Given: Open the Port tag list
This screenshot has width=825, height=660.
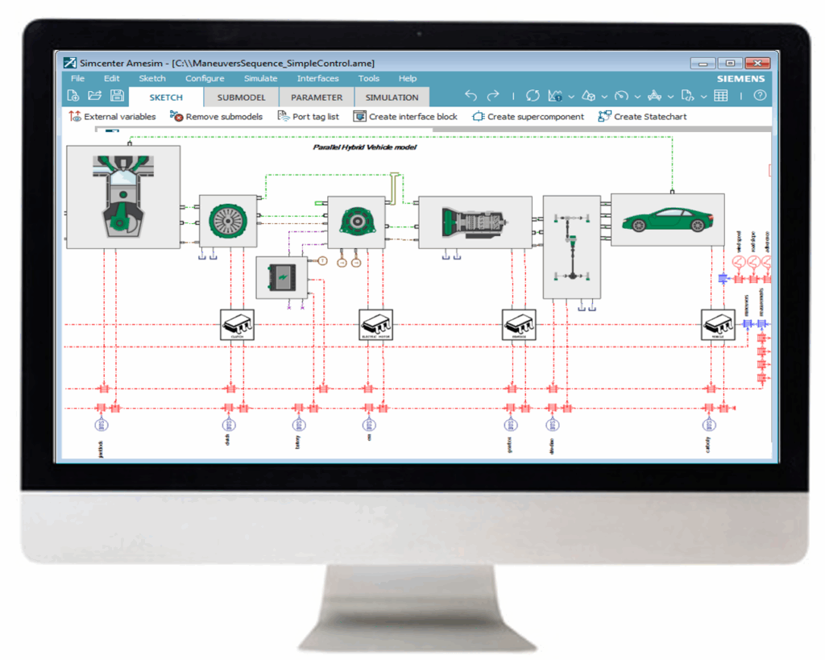Looking at the screenshot, I should pos(308,117).
